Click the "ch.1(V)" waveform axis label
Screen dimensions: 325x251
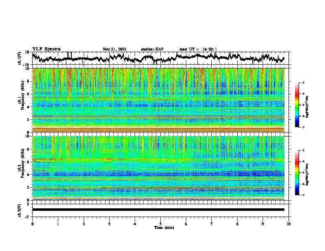20,58
